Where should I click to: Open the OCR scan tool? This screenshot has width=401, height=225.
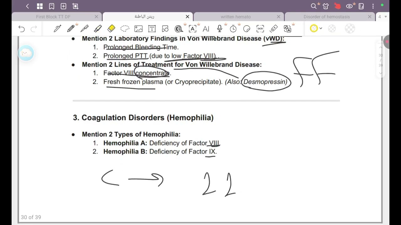click(x=260, y=29)
